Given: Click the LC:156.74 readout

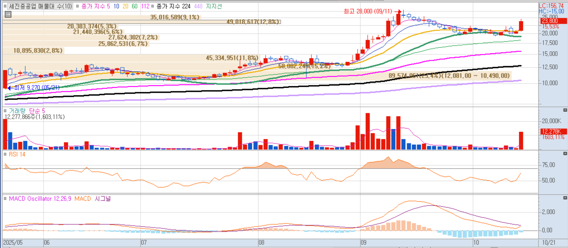Looking at the screenshot, I should point(551,6).
